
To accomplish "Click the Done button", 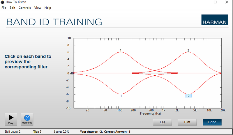I will click(x=212, y=122).
